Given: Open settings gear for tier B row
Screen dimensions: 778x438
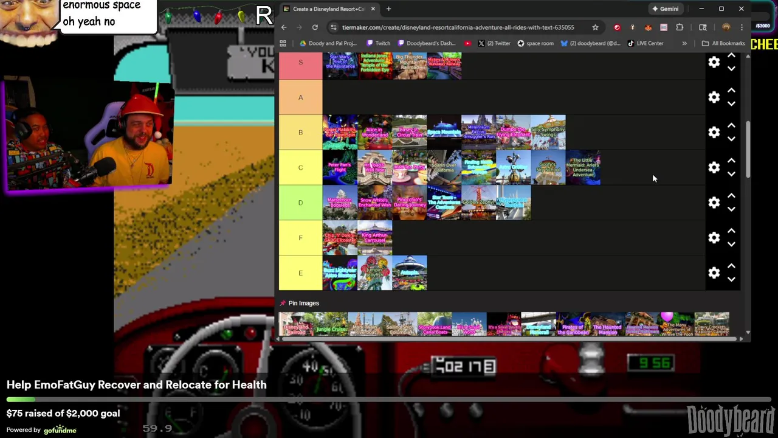Looking at the screenshot, I should tap(714, 132).
